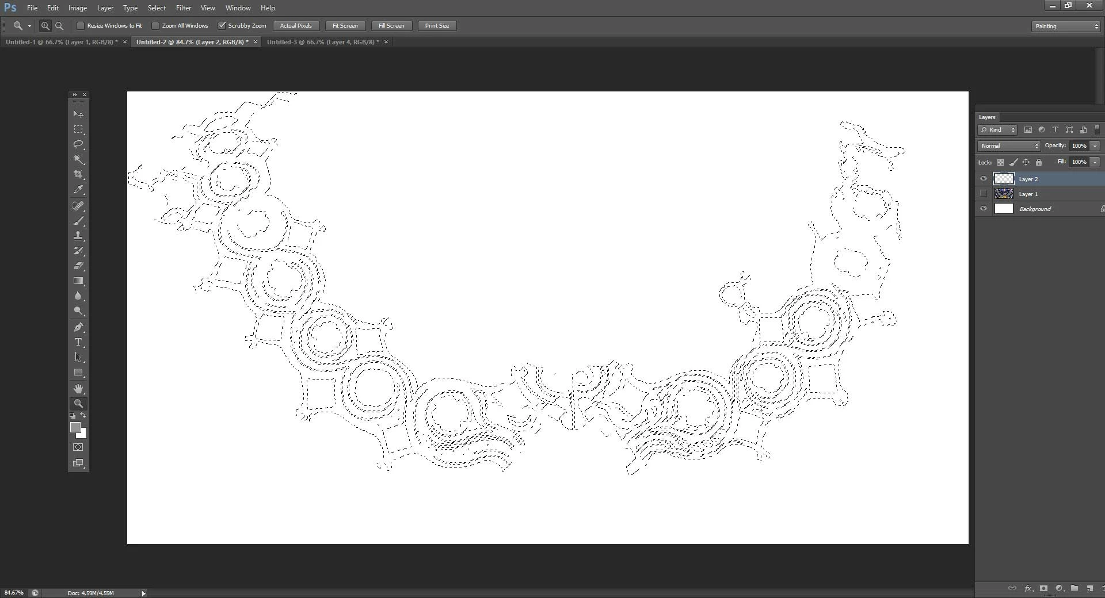Image resolution: width=1105 pixels, height=598 pixels.
Task: Toggle lock position
Action: tap(1026, 162)
